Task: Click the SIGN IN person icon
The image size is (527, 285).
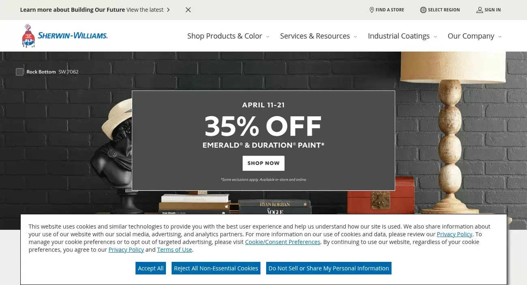Action: (x=480, y=10)
